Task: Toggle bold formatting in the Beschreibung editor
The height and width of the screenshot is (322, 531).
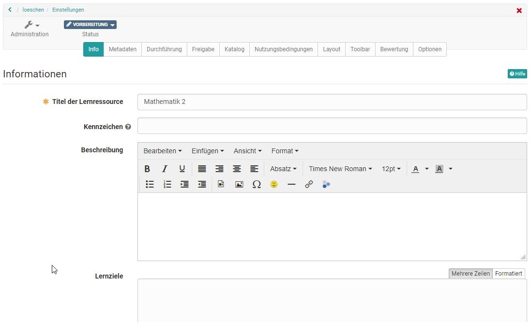Action: coord(148,169)
